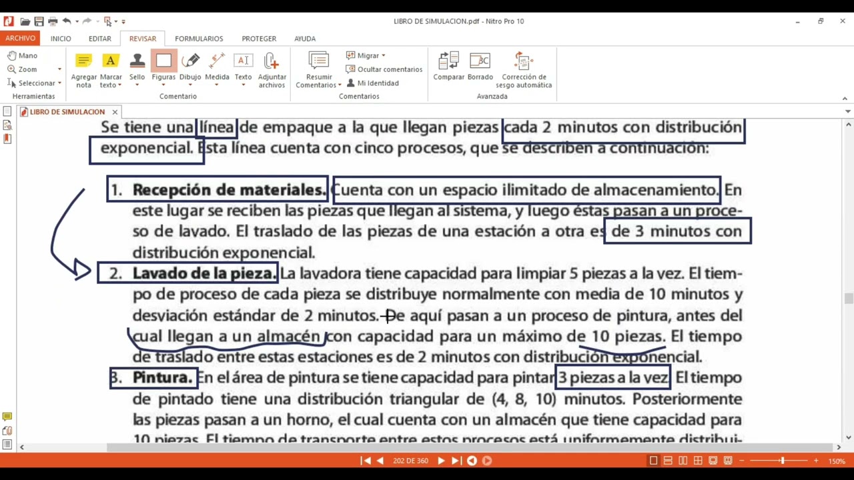Switch to the EDITAR tab
Image resolution: width=854 pixels, height=480 pixels.
(x=100, y=39)
